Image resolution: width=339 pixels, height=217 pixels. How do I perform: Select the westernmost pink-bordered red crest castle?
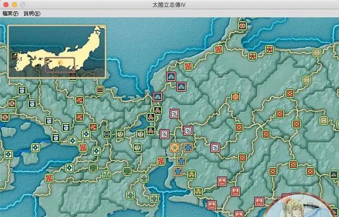point(212,205)
